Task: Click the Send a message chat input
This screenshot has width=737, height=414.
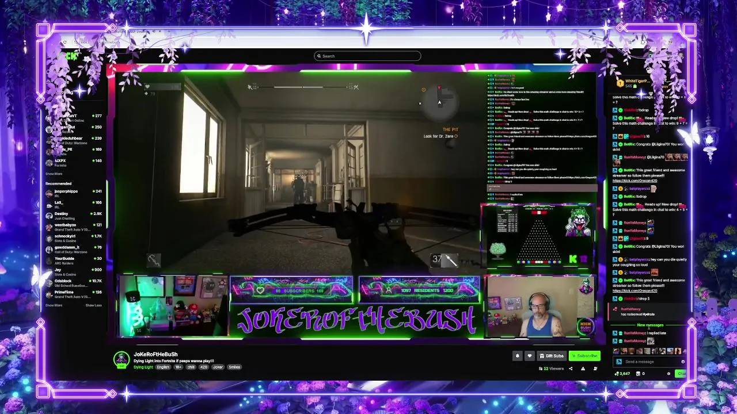Action: tap(651, 362)
